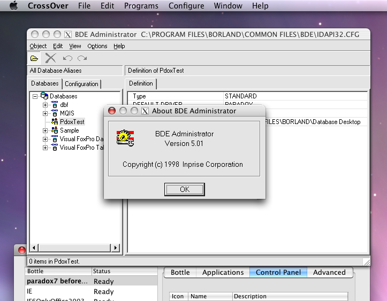This screenshot has width=387, height=301.
Task: Switch to the Advanced tab in CrossOver
Action: [x=329, y=273]
